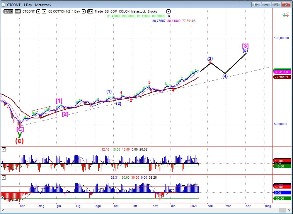
Task: Click the magenta 80,41000 price tag
Action: (282, 72)
